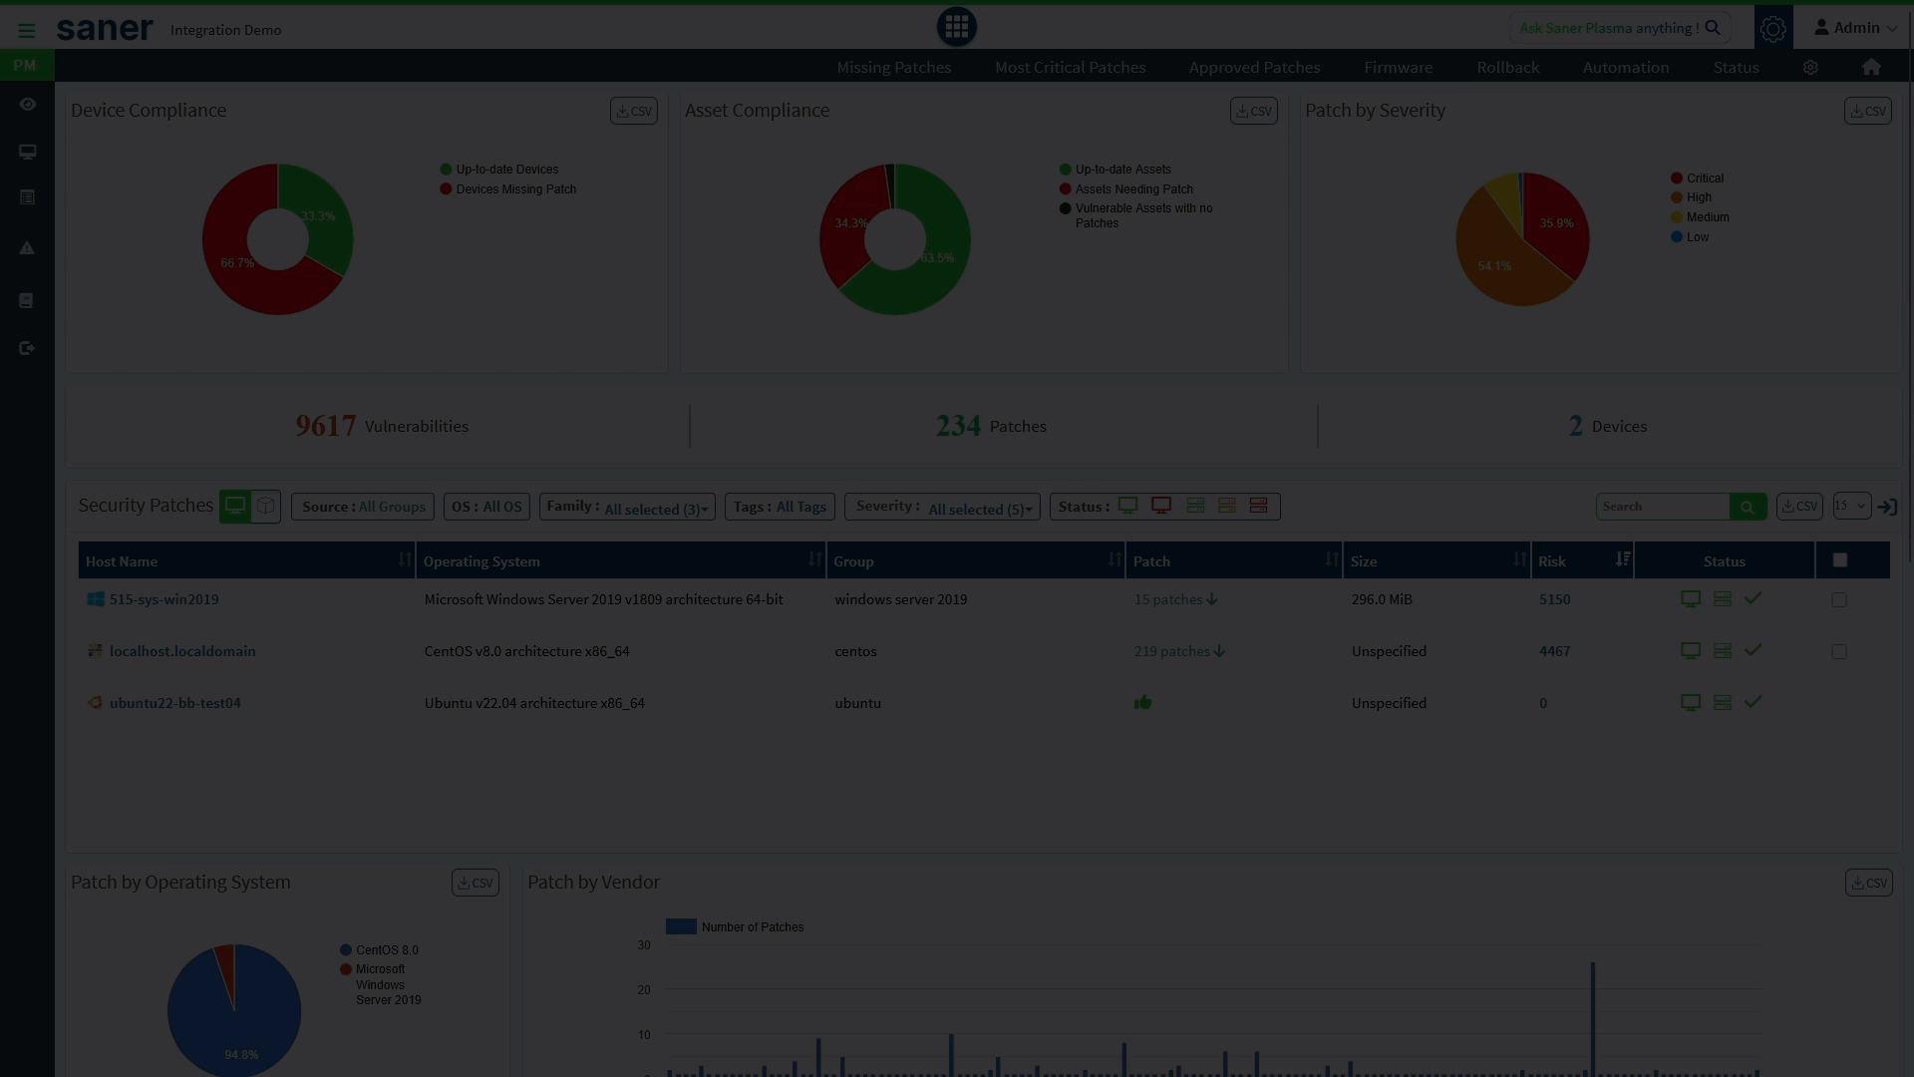Click thumbs-up patch icon for ubuntu22-bb-test04
The width and height of the screenshot is (1914, 1077).
coord(1142,702)
